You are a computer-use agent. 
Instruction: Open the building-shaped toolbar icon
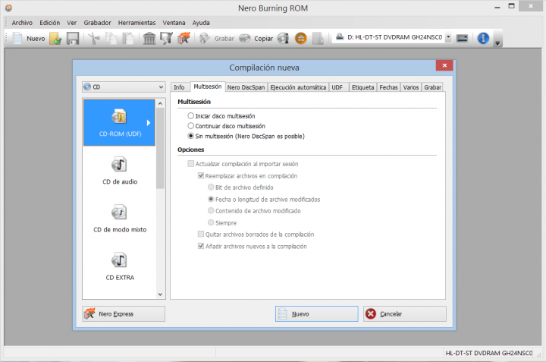(149, 39)
